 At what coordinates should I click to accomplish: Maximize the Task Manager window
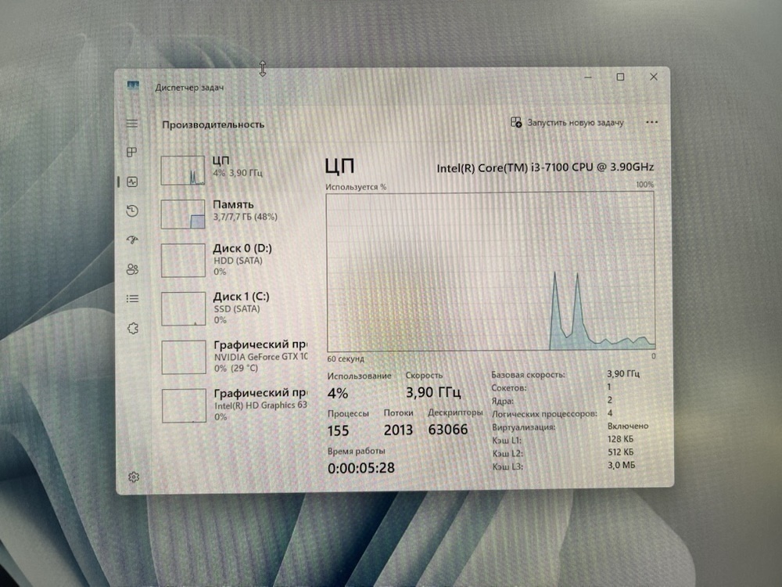click(x=620, y=77)
